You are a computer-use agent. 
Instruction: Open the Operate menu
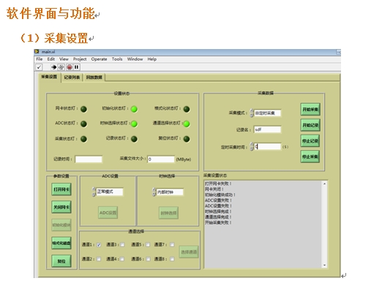[99, 59]
